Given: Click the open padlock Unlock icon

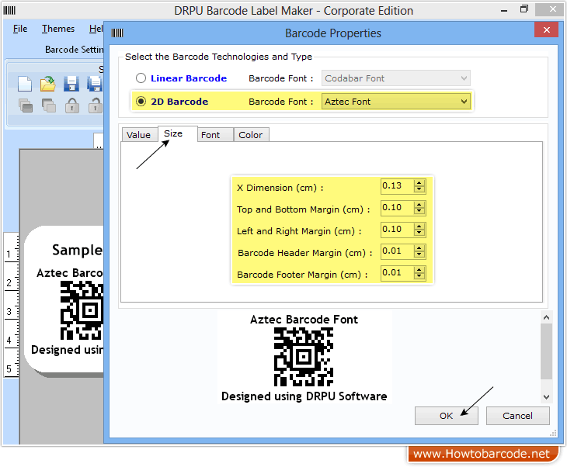Looking at the screenshot, I should pyautogui.click(x=96, y=106).
